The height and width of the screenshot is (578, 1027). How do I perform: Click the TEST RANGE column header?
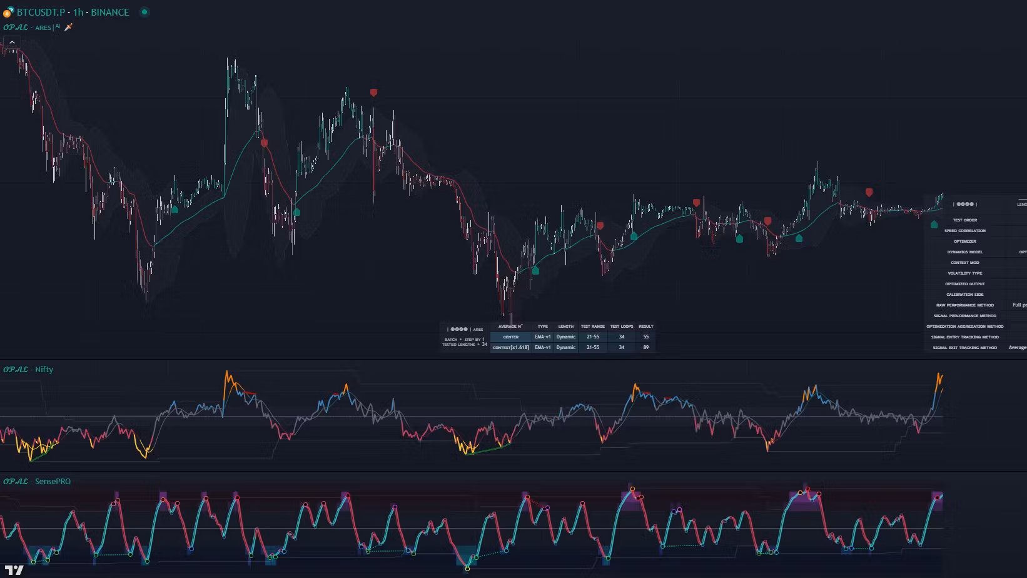coord(592,326)
